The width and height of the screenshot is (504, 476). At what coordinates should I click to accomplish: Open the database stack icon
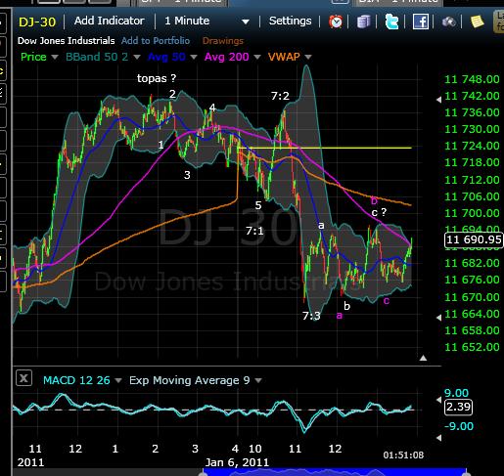click(x=363, y=22)
